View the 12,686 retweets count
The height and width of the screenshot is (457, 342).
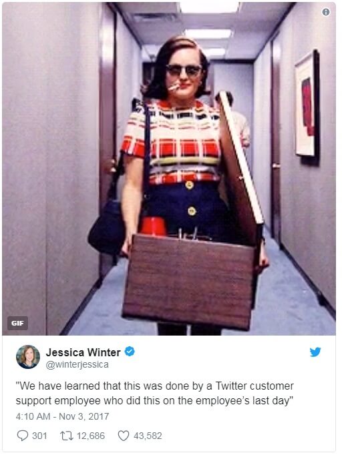91,436
